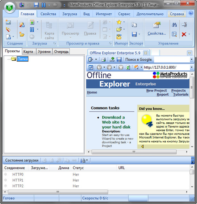Click the help question mark icon
Image resolution: width=197 pixels, height=204 pixels.
(x=191, y=13)
